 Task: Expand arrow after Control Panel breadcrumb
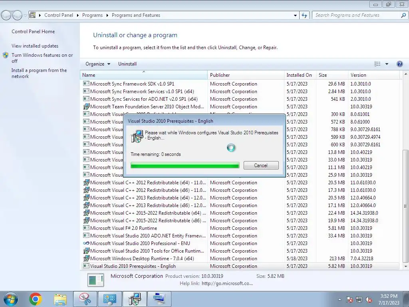(x=78, y=16)
